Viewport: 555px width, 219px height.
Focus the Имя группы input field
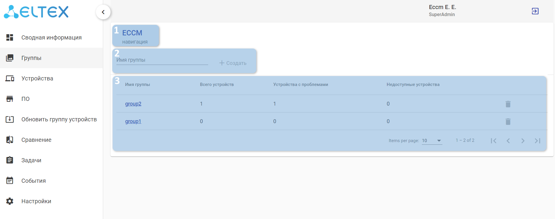162,60
